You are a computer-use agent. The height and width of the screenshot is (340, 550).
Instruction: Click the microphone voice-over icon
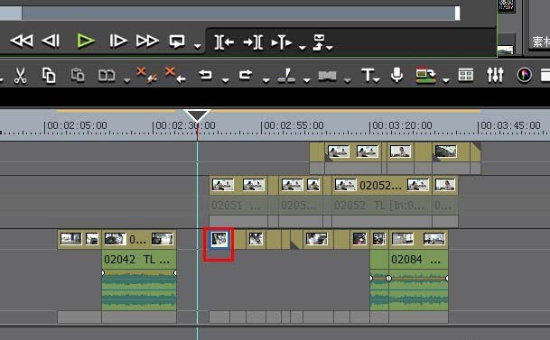[396, 75]
